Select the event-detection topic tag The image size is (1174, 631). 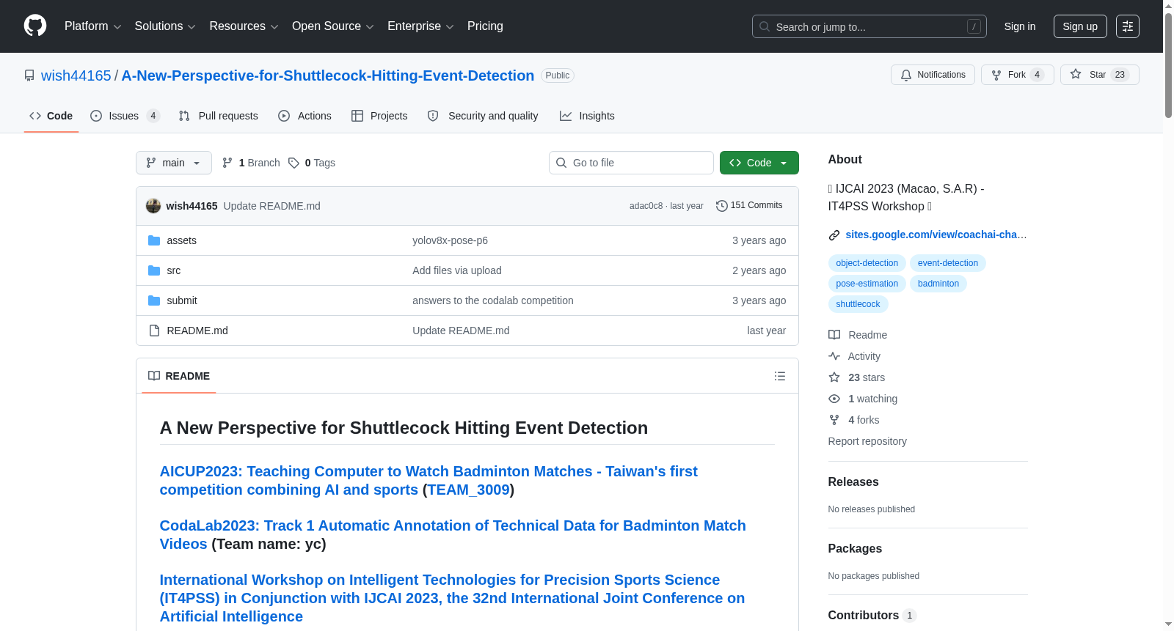[947, 263]
